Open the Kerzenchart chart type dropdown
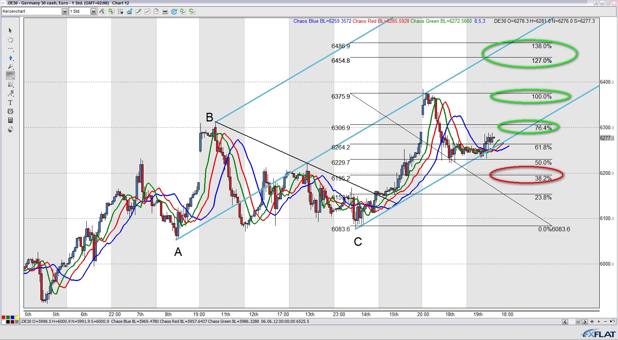Viewport: 618px width, 340px height. pos(64,12)
